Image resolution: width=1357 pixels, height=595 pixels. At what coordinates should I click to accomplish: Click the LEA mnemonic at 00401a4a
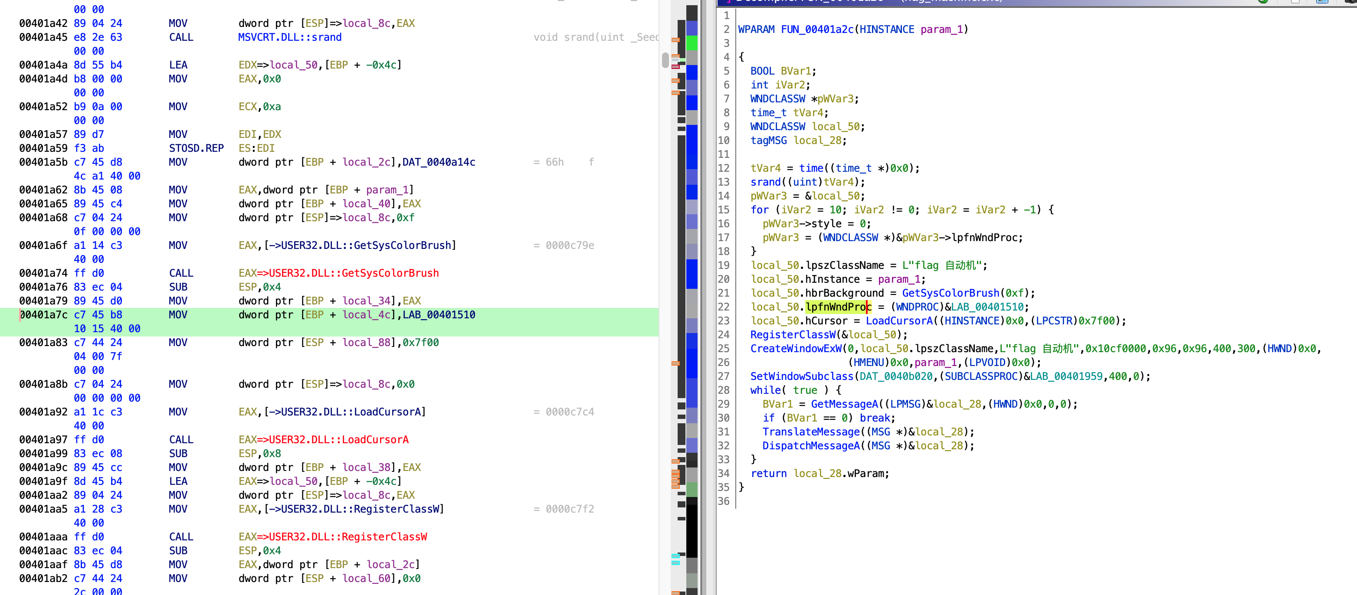tap(178, 65)
